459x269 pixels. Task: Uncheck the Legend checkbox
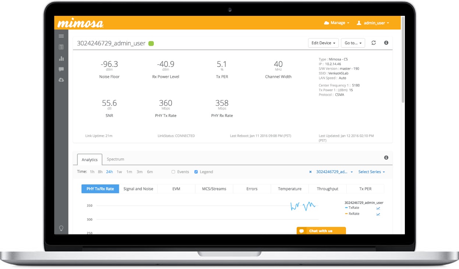[x=196, y=172]
